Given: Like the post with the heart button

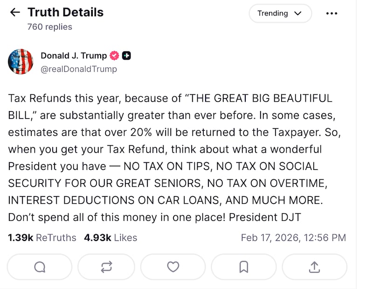Looking at the screenshot, I should pos(173,267).
